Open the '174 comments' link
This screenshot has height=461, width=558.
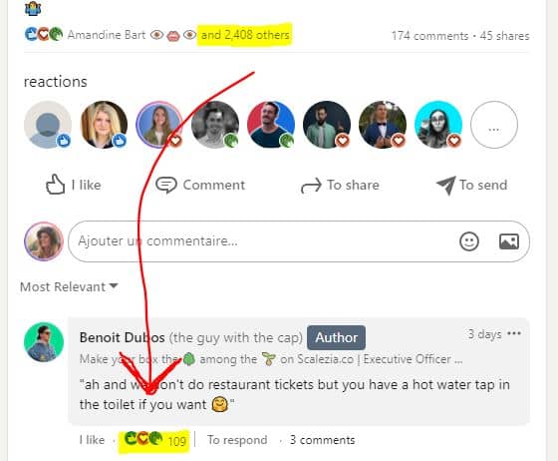point(429,36)
